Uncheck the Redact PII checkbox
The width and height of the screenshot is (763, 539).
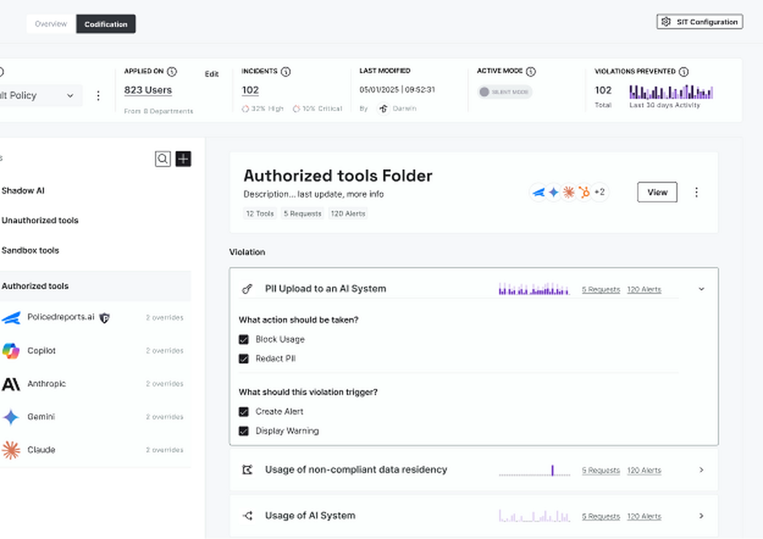(244, 359)
